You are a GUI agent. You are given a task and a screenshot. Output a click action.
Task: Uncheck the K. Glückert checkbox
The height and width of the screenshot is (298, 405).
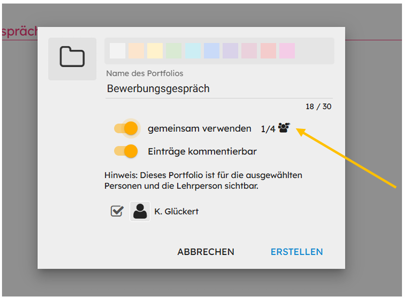117,211
